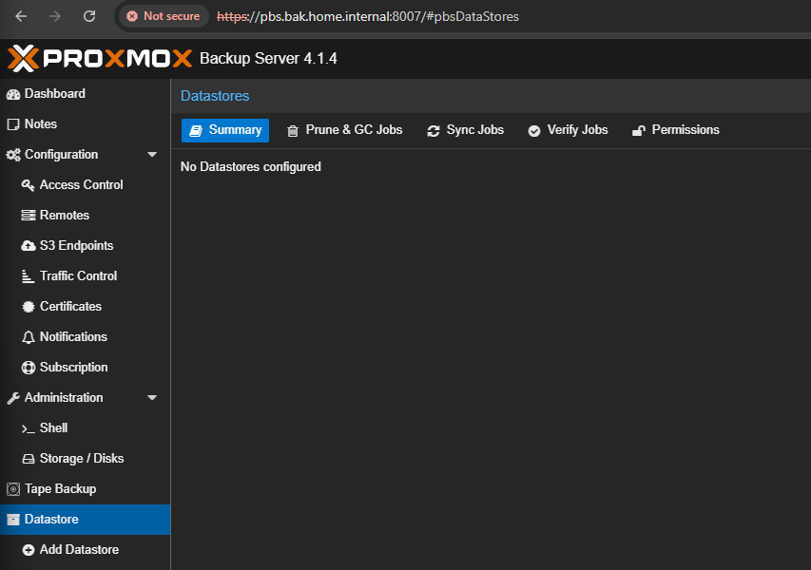Screen dimensions: 811x570
Task: Collapse the Configuration section arrow
Action: point(152,155)
